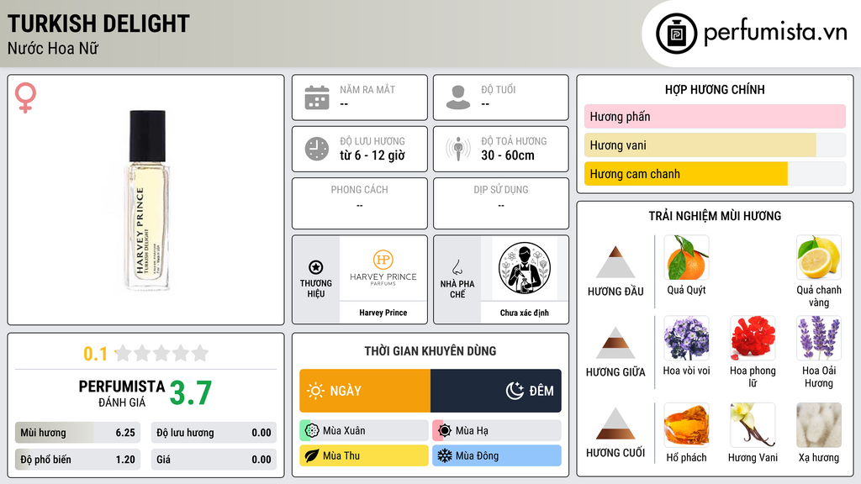Viewport: 861px width, 484px height.
Task: Click the leaf icon for Mùa Thu
Action: point(311,455)
